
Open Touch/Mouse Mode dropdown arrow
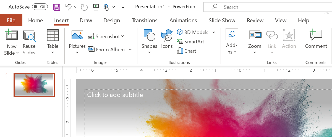click(114, 7)
